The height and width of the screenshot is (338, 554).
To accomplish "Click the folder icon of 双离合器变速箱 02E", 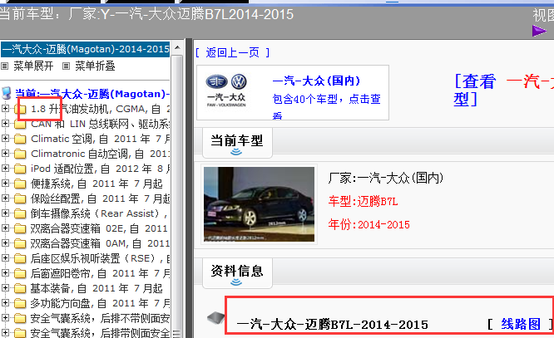I will [20, 228].
